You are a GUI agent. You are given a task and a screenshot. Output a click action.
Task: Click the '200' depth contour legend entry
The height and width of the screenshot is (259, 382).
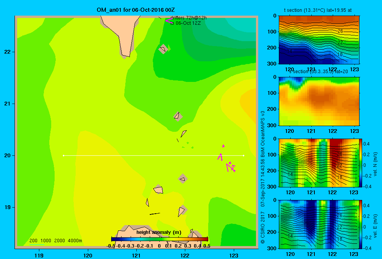pyautogui.click(x=33, y=241)
